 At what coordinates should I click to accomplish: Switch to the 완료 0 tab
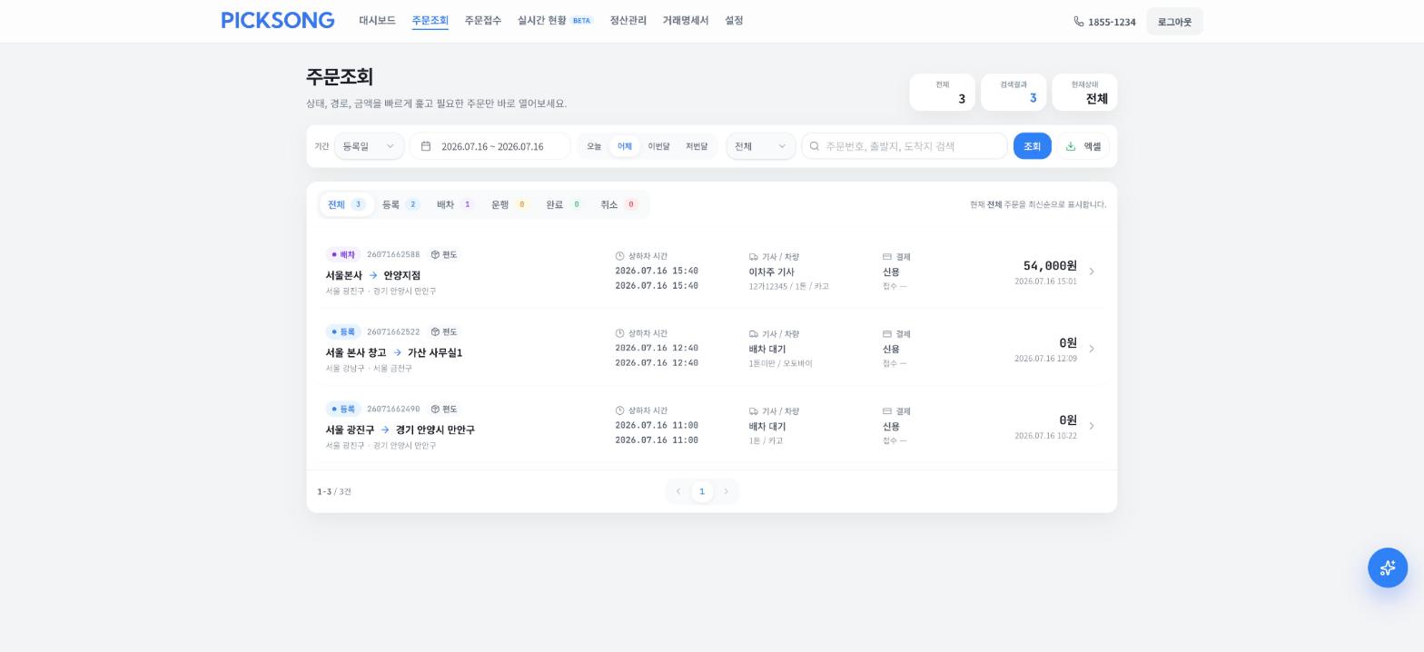[x=564, y=204]
